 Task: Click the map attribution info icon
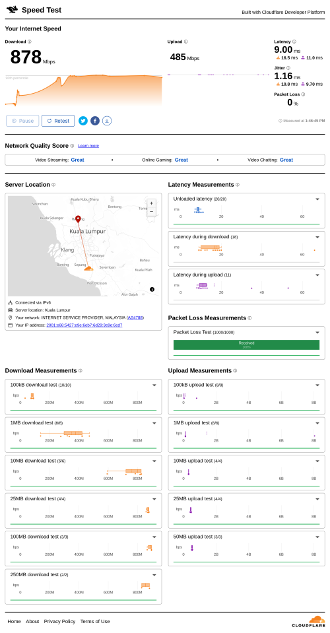pos(152,289)
